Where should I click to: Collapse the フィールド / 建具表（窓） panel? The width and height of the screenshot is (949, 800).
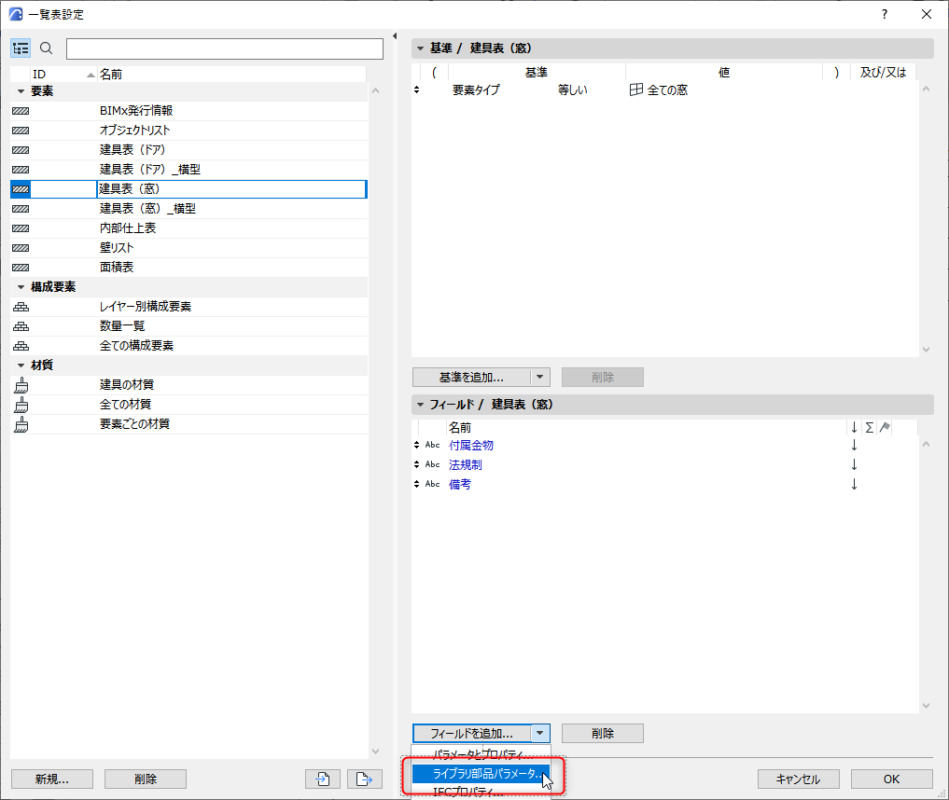[x=420, y=405]
